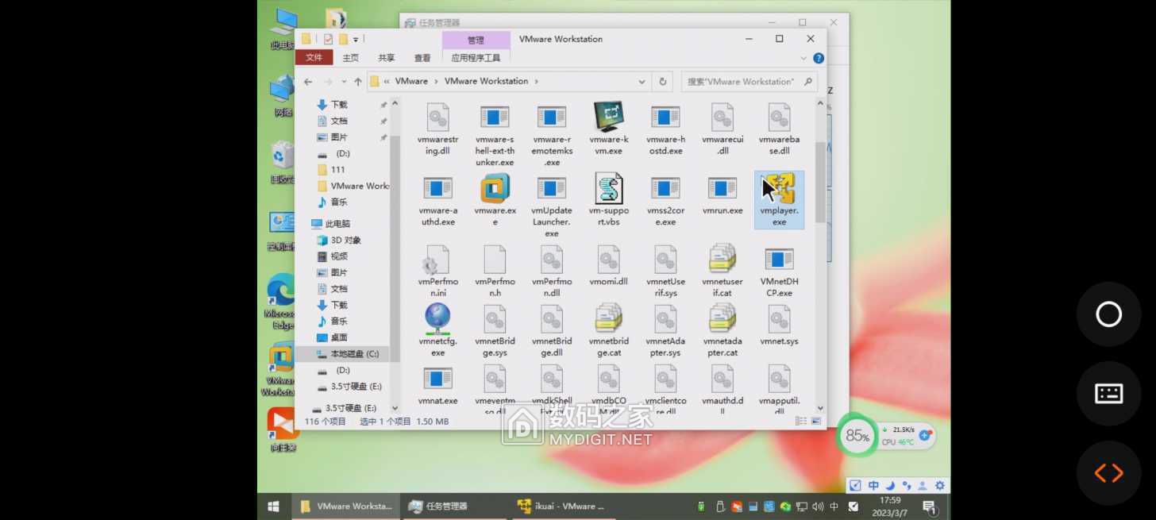Open the address bar history dropdown
The image size is (1156, 520).
pyautogui.click(x=642, y=81)
